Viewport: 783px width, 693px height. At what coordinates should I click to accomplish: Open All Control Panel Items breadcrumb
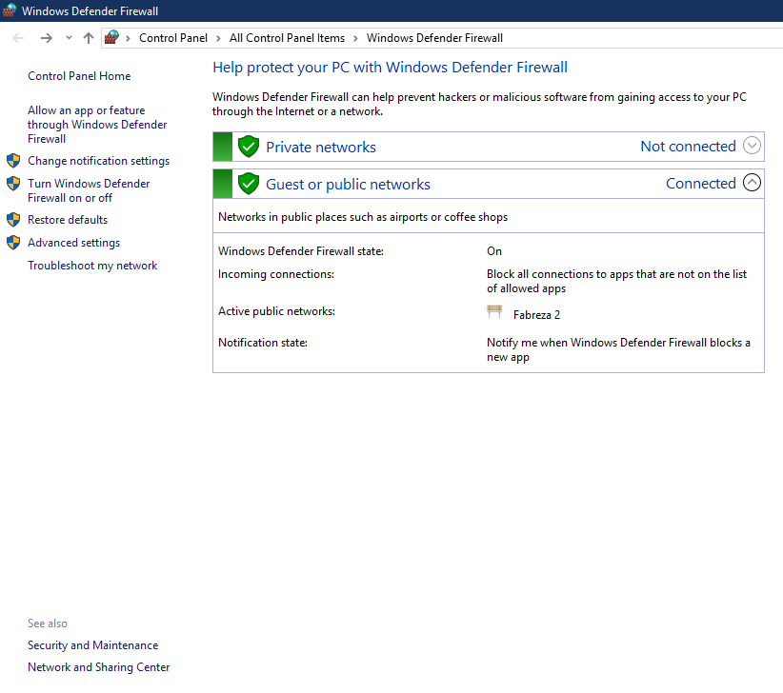pyautogui.click(x=287, y=38)
